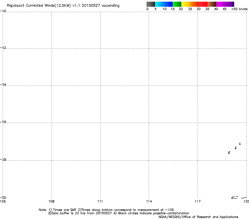Click the title text 'Rapidscat Corrected Winds'
Screen dimensions: 249x219
pos(31,5)
